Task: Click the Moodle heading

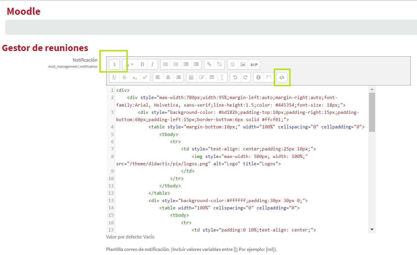Action: click(24, 11)
